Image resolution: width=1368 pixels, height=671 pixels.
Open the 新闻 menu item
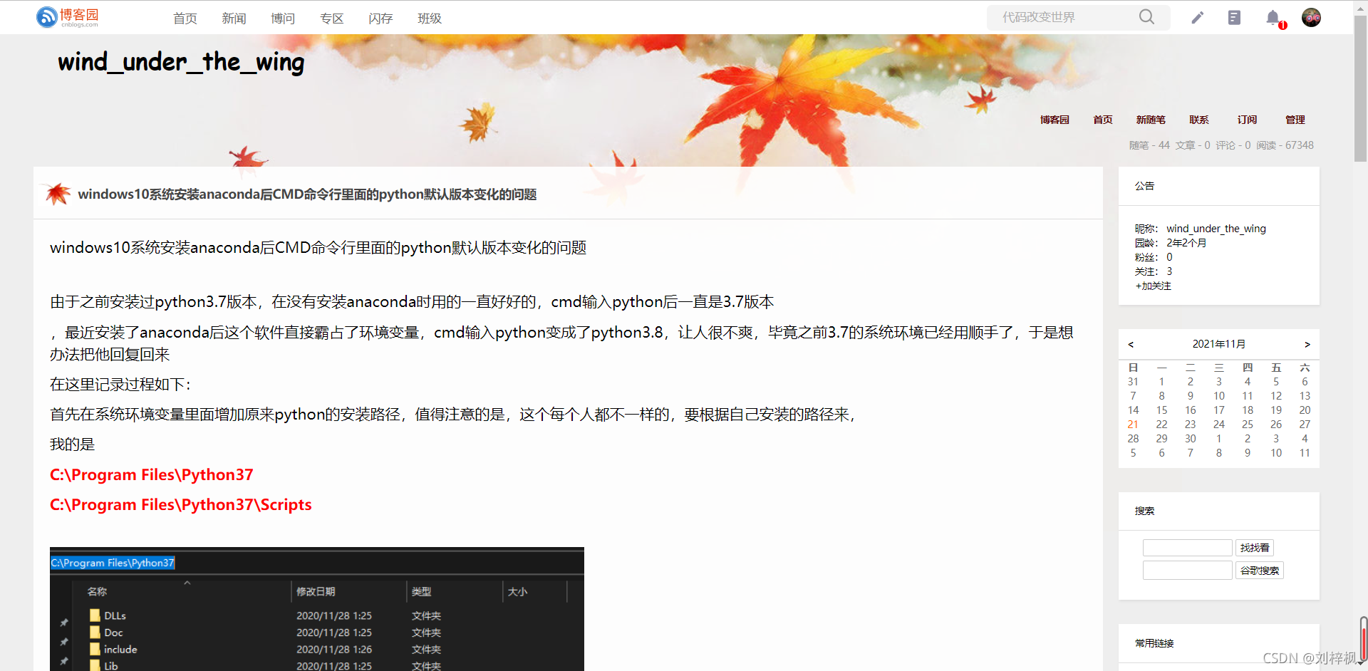pos(234,18)
